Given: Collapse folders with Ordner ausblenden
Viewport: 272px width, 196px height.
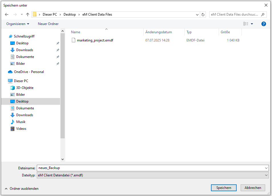Looking at the screenshot, I should (x=22, y=189).
